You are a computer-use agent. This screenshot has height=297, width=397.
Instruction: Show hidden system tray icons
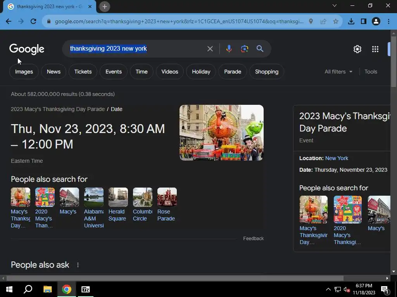(328, 289)
